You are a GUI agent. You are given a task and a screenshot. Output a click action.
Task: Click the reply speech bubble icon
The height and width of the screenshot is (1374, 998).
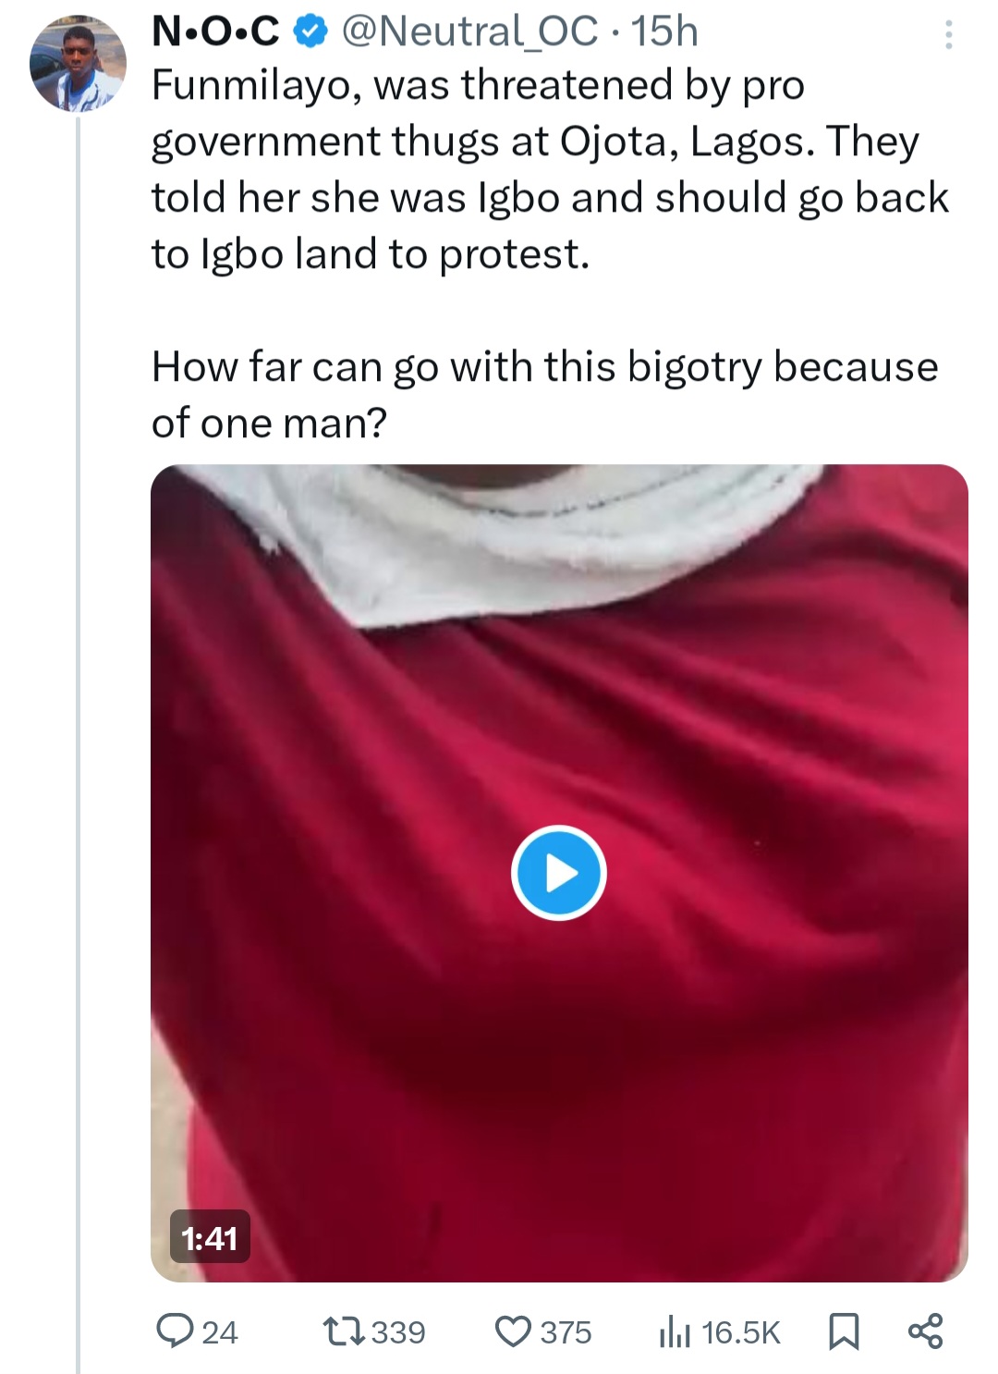click(x=173, y=1331)
